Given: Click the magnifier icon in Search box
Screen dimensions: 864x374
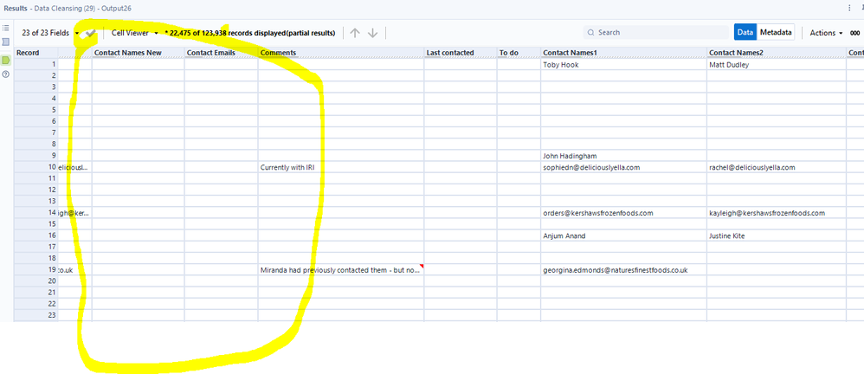Looking at the screenshot, I should click(590, 33).
